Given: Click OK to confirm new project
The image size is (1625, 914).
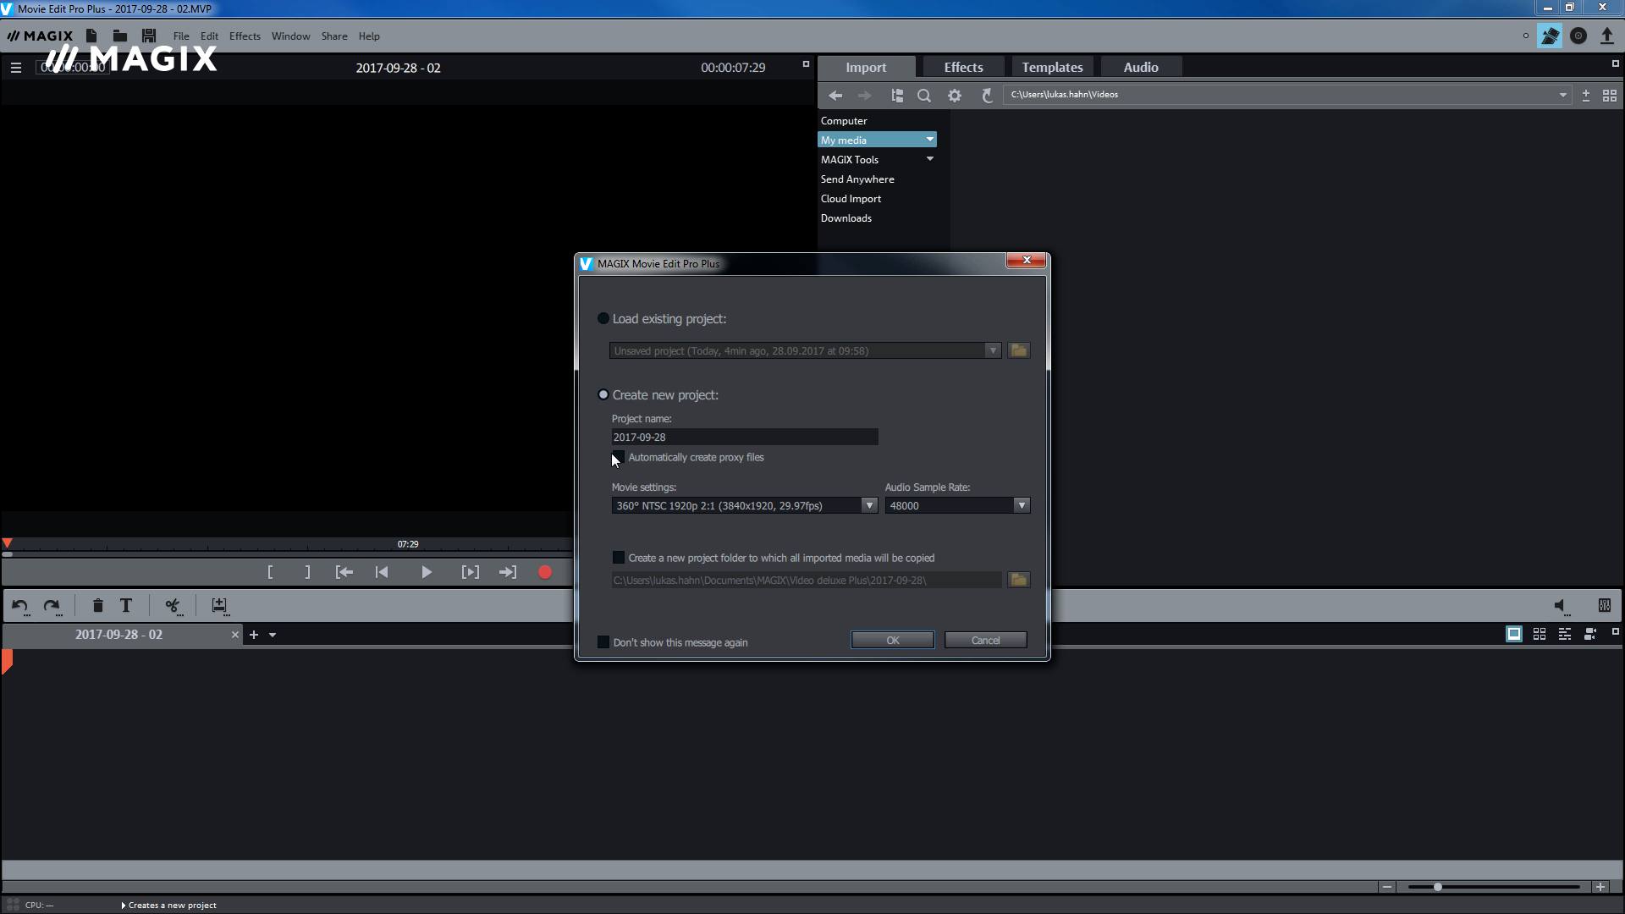Looking at the screenshot, I should [x=893, y=640].
